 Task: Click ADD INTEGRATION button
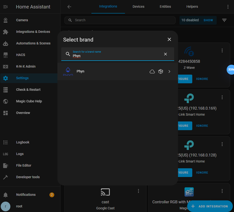pyautogui.click(x=210, y=206)
